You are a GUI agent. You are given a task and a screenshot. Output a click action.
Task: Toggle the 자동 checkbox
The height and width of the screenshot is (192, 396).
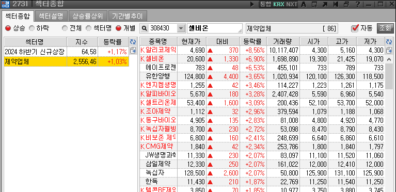[x=355, y=28]
